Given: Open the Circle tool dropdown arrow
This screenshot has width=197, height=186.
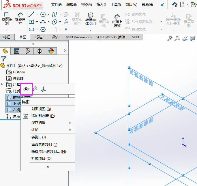Looking at the screenshot, I should (49, 14).
